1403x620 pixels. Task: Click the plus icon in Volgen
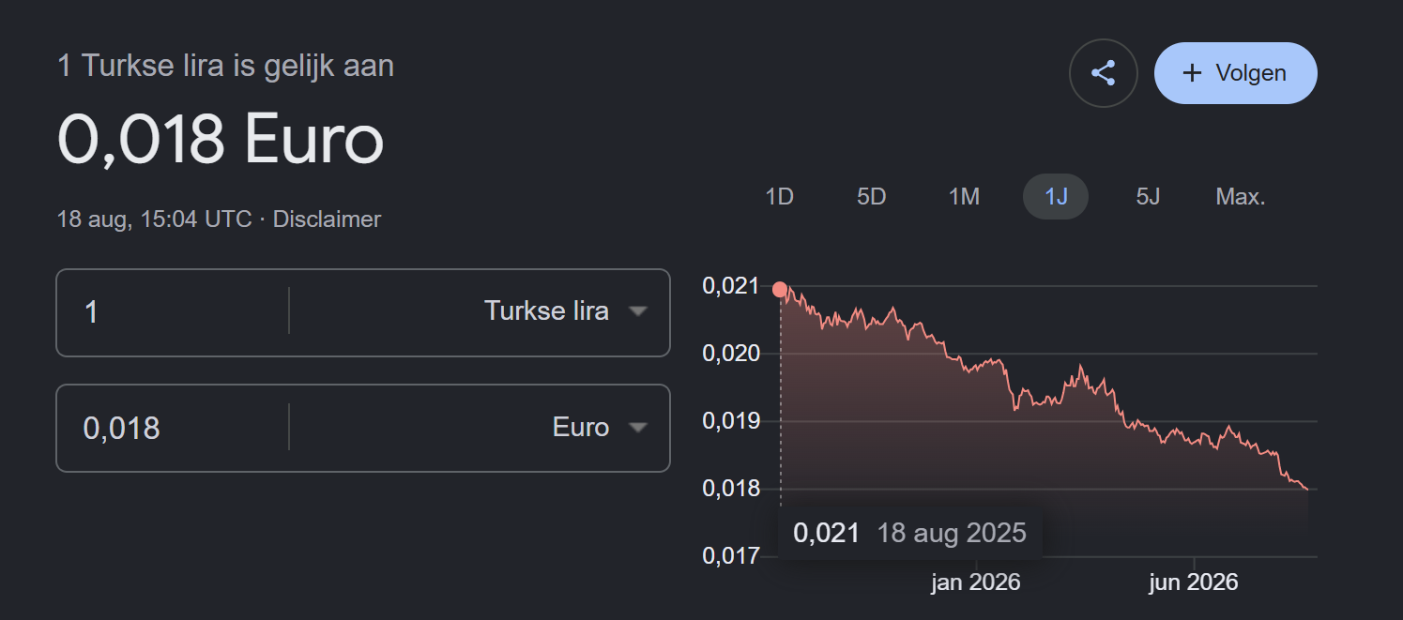(x=1192, y=73)
